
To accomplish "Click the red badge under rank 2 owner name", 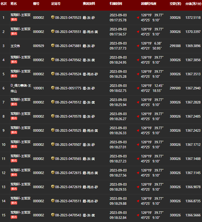I will [14, 34].
